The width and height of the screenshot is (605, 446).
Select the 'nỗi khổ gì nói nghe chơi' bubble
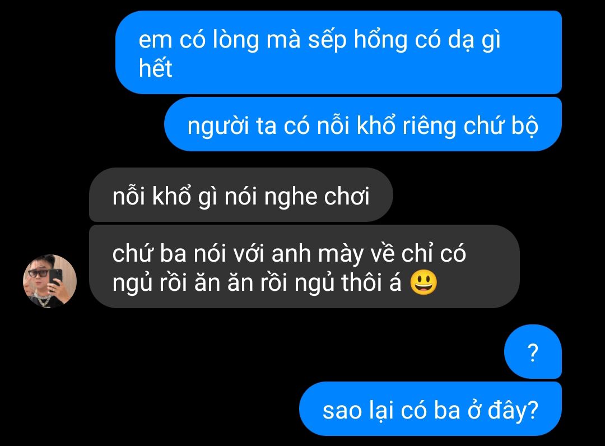point(241,195)
